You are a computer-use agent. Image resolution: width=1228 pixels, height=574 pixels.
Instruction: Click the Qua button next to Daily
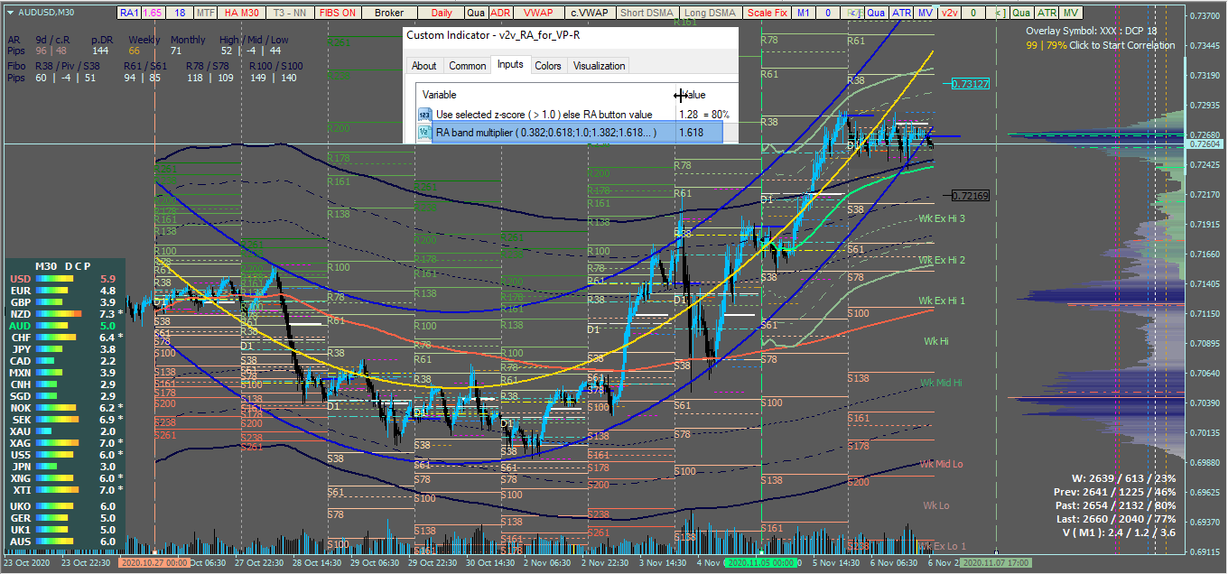[x=476, y=14]
